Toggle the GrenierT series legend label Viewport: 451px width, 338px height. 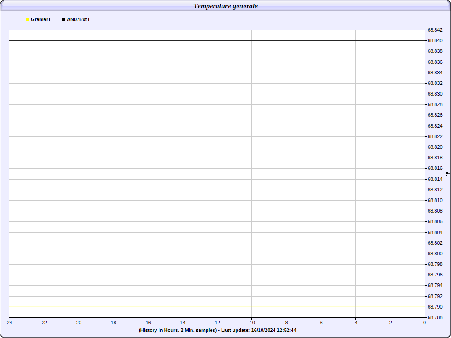click(41, 20)
